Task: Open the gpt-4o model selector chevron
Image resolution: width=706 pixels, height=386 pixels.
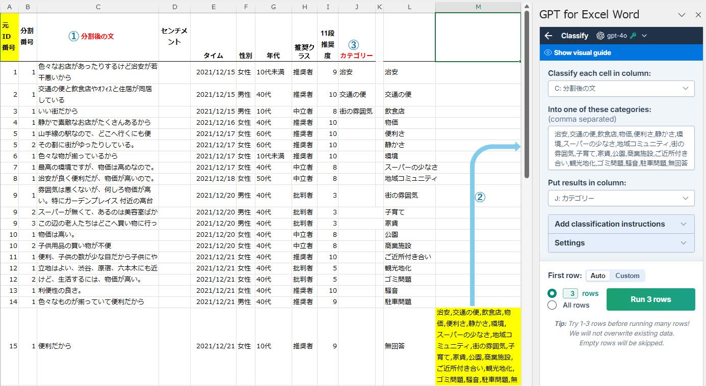Action: pos(644,36)
